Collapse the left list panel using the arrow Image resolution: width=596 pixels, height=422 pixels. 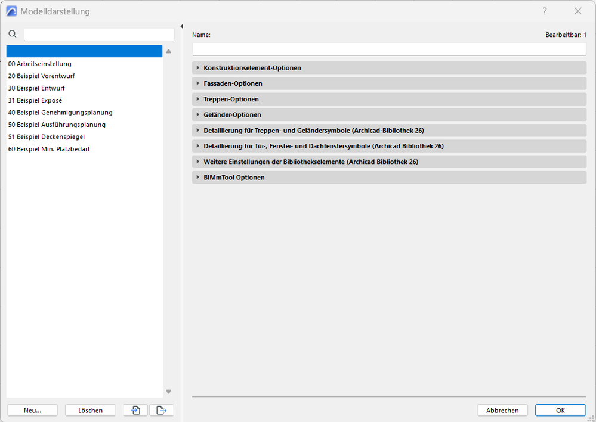click(x=181, y=26)
